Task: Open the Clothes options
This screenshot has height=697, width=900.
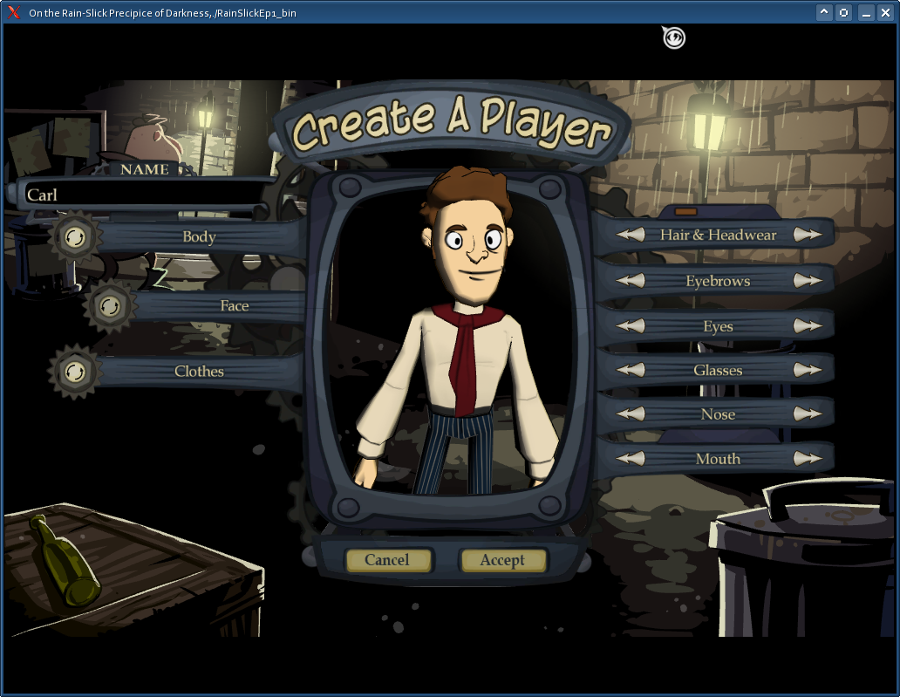Action: (199, 372)
